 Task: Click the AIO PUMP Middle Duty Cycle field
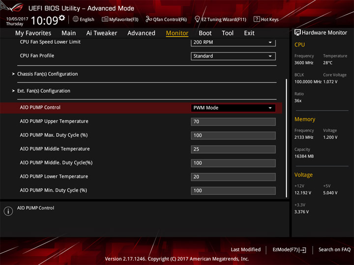click(233, 163)
